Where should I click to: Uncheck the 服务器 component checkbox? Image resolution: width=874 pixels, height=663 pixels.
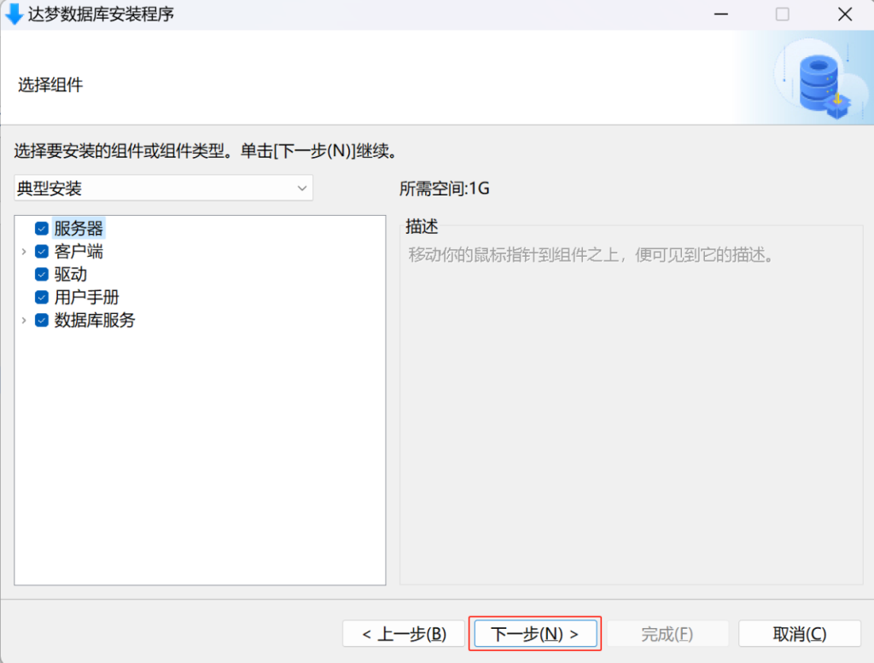pos(42,229)
